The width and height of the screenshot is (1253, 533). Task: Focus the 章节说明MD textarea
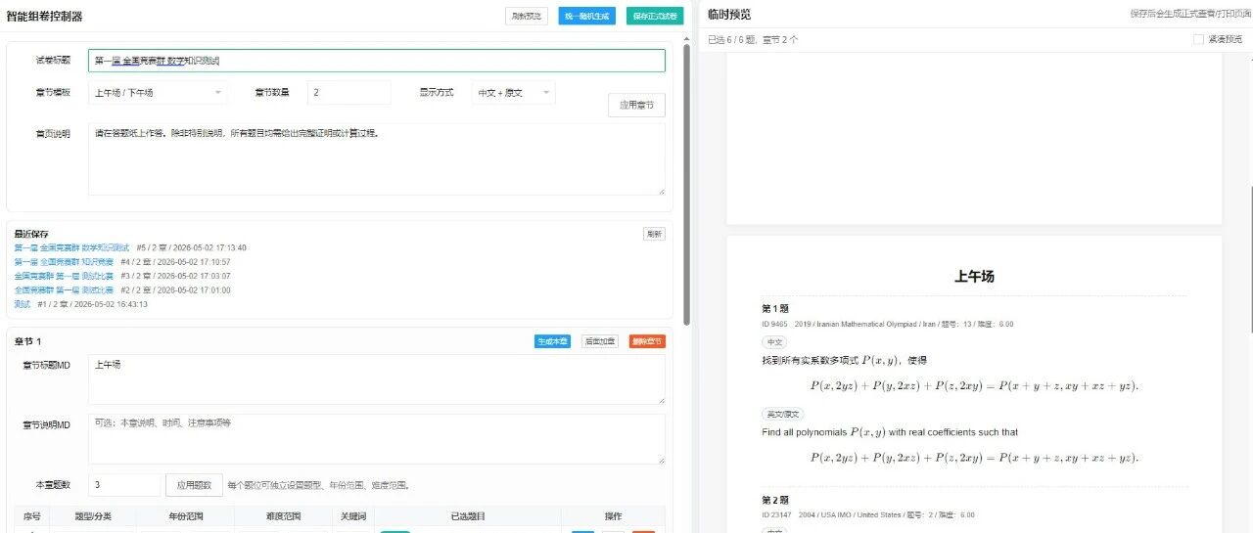click(376, 439)
